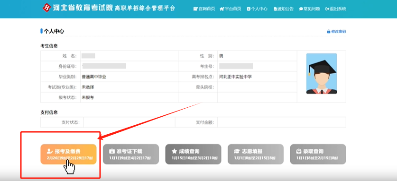
Task: Click the lock icon beside 修改密码
Action: pyautogui.click(x=329, y=32)
